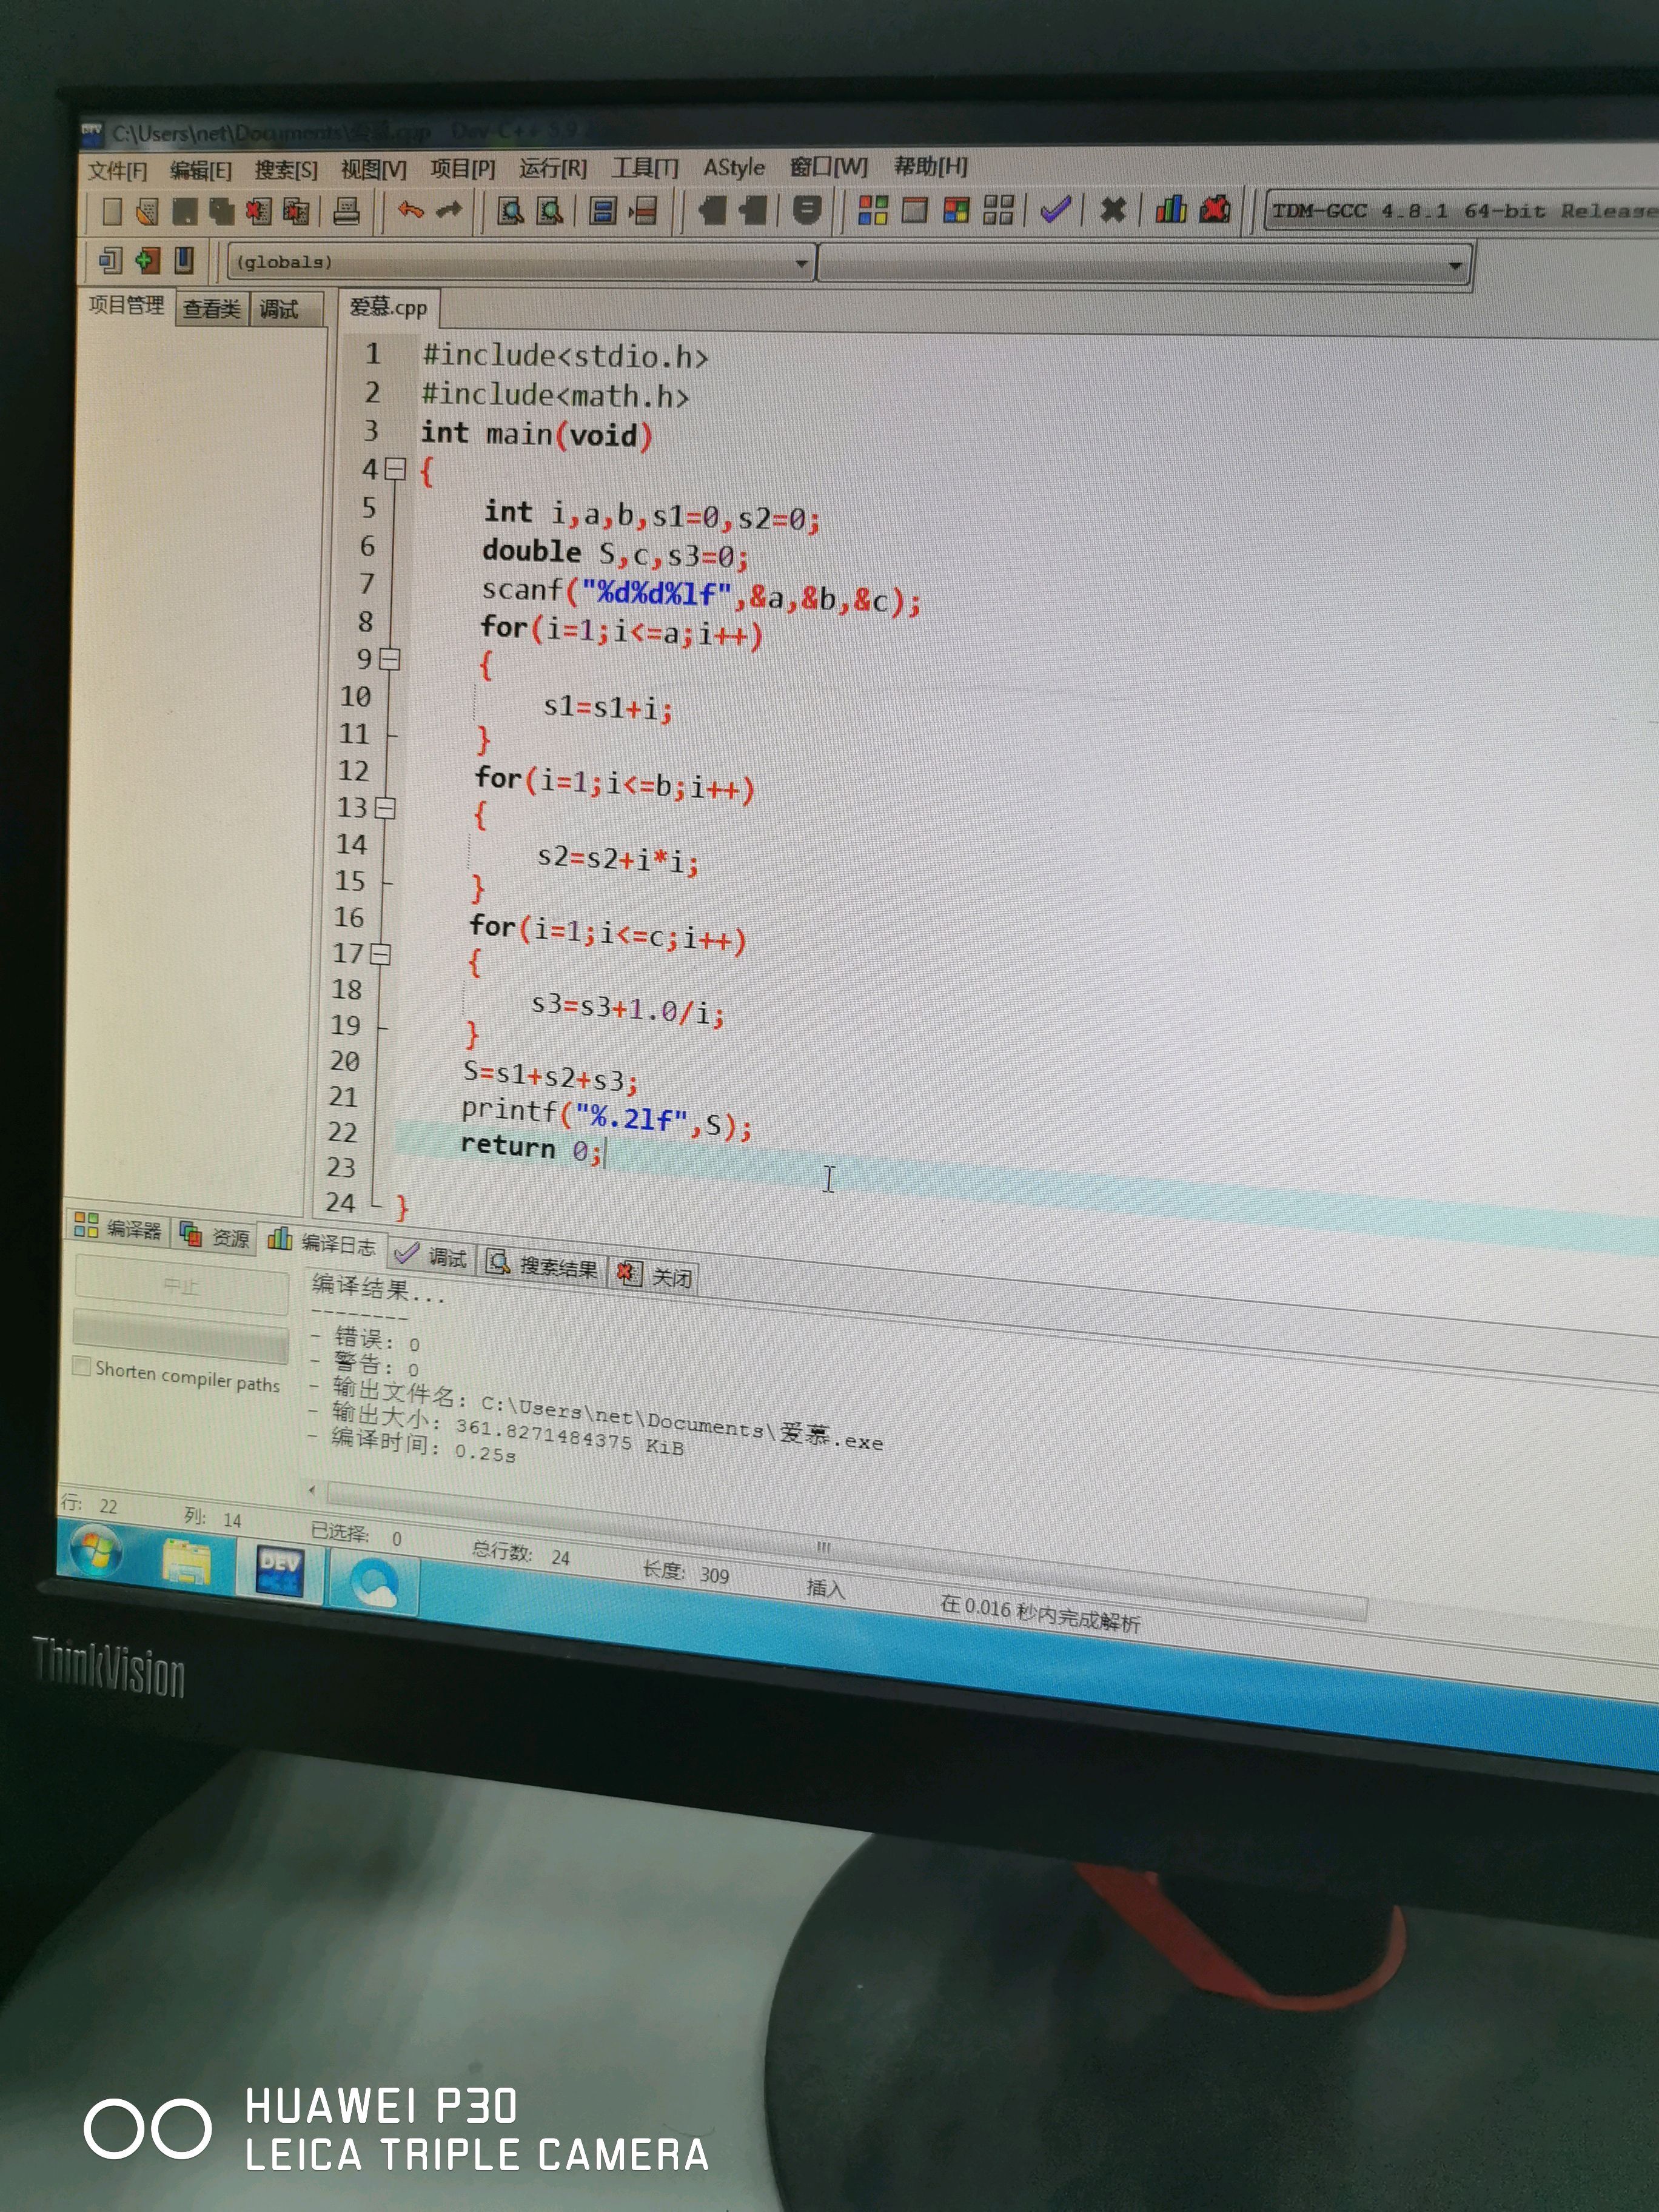Viewport: 1659px width, 2212px height.
Task: Click the Run program toolbar icon
Action: point(914,210)
